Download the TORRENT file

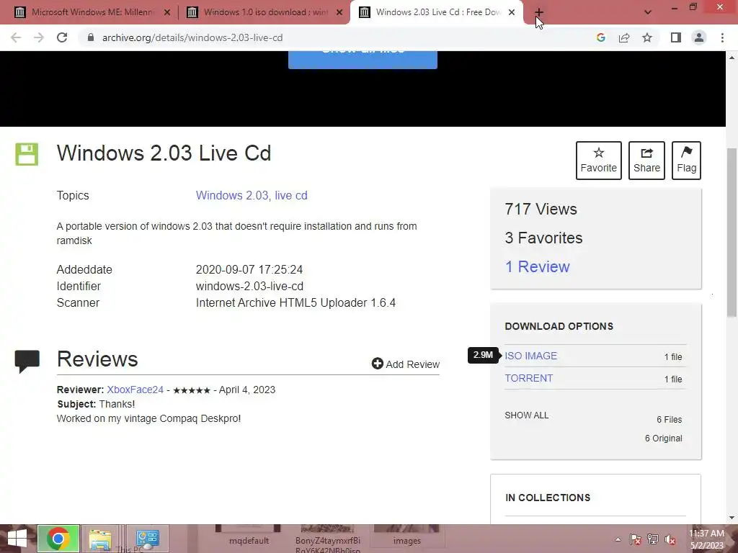(528, 378)
